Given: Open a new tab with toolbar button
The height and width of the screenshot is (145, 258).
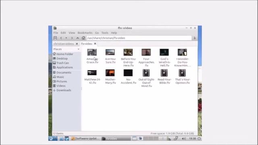Looking at the screenshot, I should click(55, 38).
